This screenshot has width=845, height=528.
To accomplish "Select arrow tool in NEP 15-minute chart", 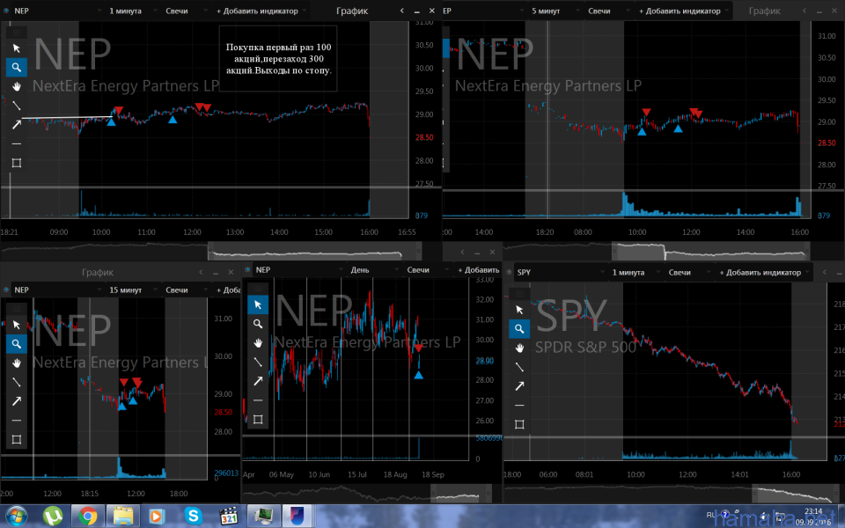I will pyautogui.click(x=17, y=401).
